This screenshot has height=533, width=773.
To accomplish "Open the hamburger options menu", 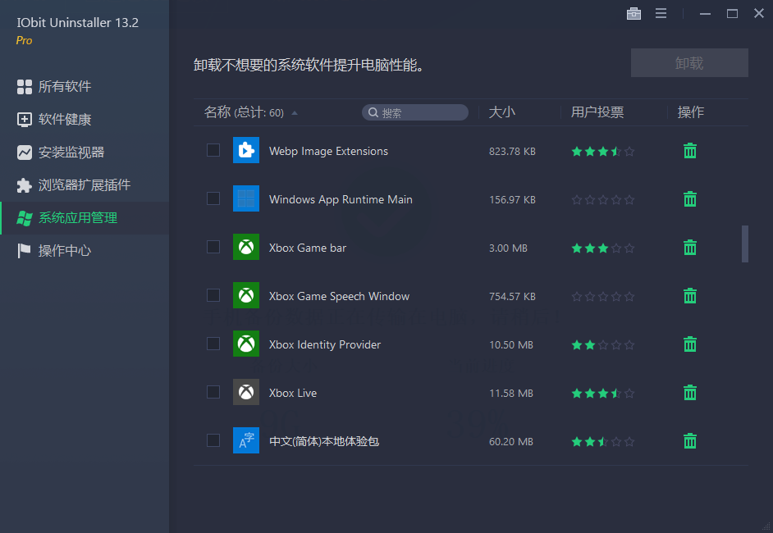I will (x=661, y=14).
